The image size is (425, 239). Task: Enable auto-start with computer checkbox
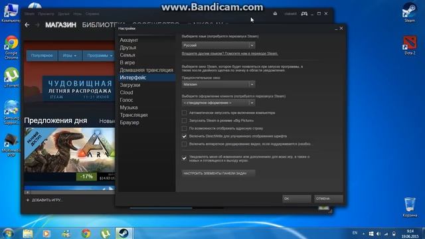[185, 113]
